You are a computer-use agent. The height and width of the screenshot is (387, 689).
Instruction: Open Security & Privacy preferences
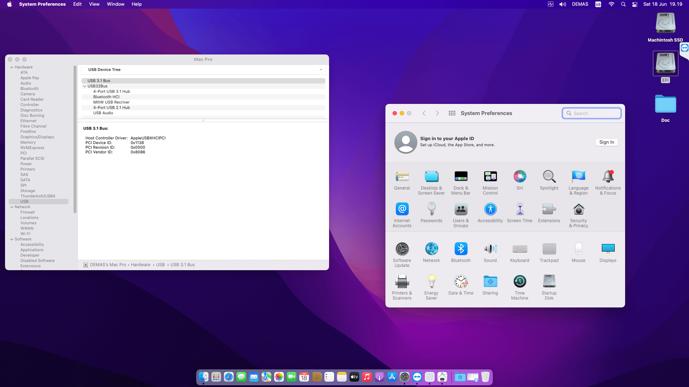click(x=578, y=215)
